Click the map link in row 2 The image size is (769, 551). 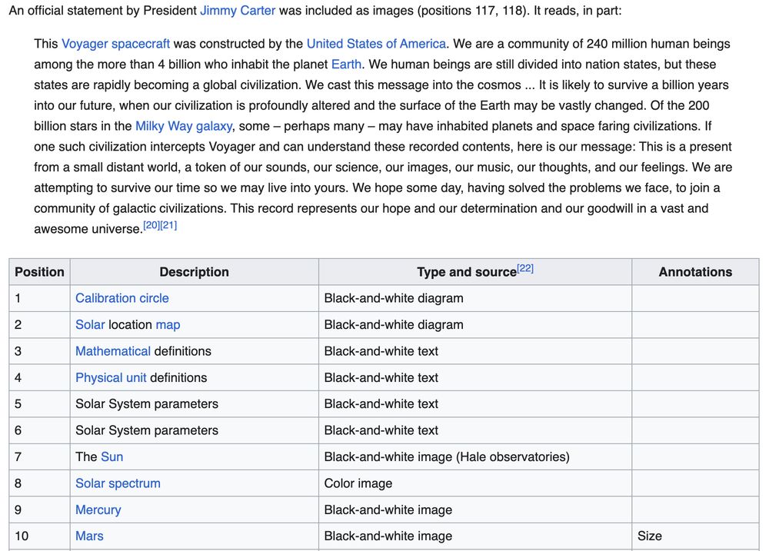168,324
